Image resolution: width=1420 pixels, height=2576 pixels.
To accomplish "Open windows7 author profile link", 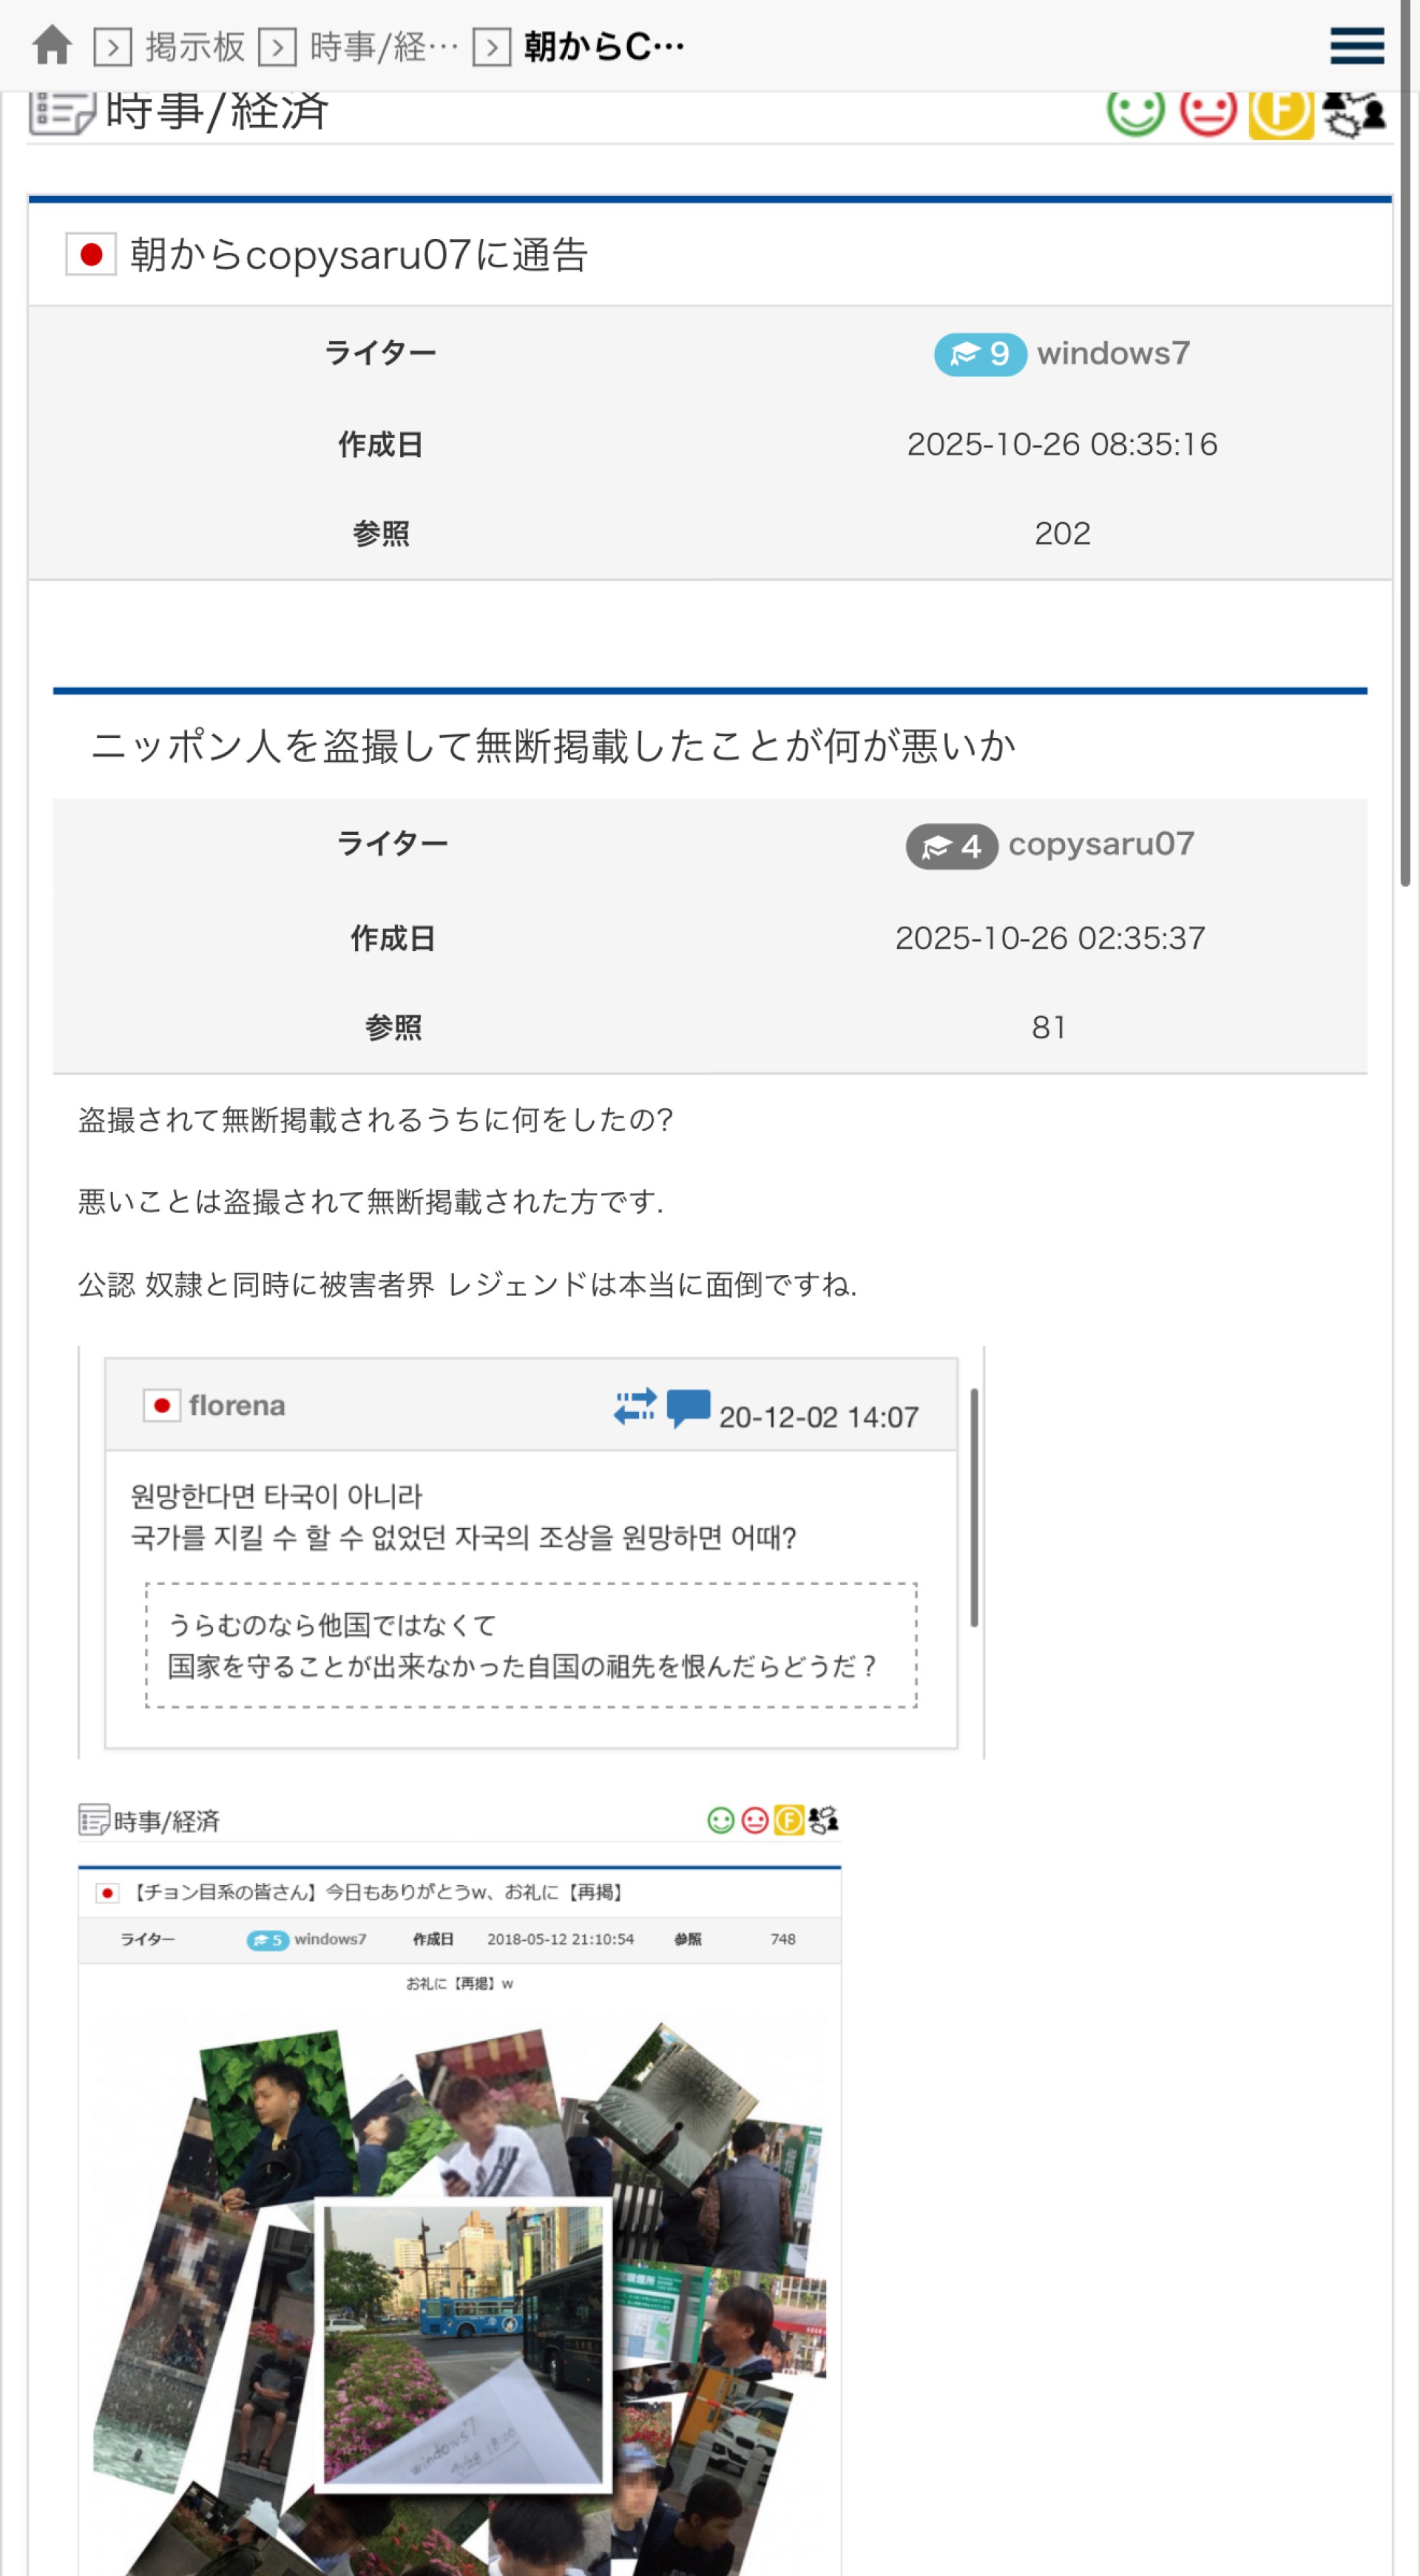I will (1113, 353).
